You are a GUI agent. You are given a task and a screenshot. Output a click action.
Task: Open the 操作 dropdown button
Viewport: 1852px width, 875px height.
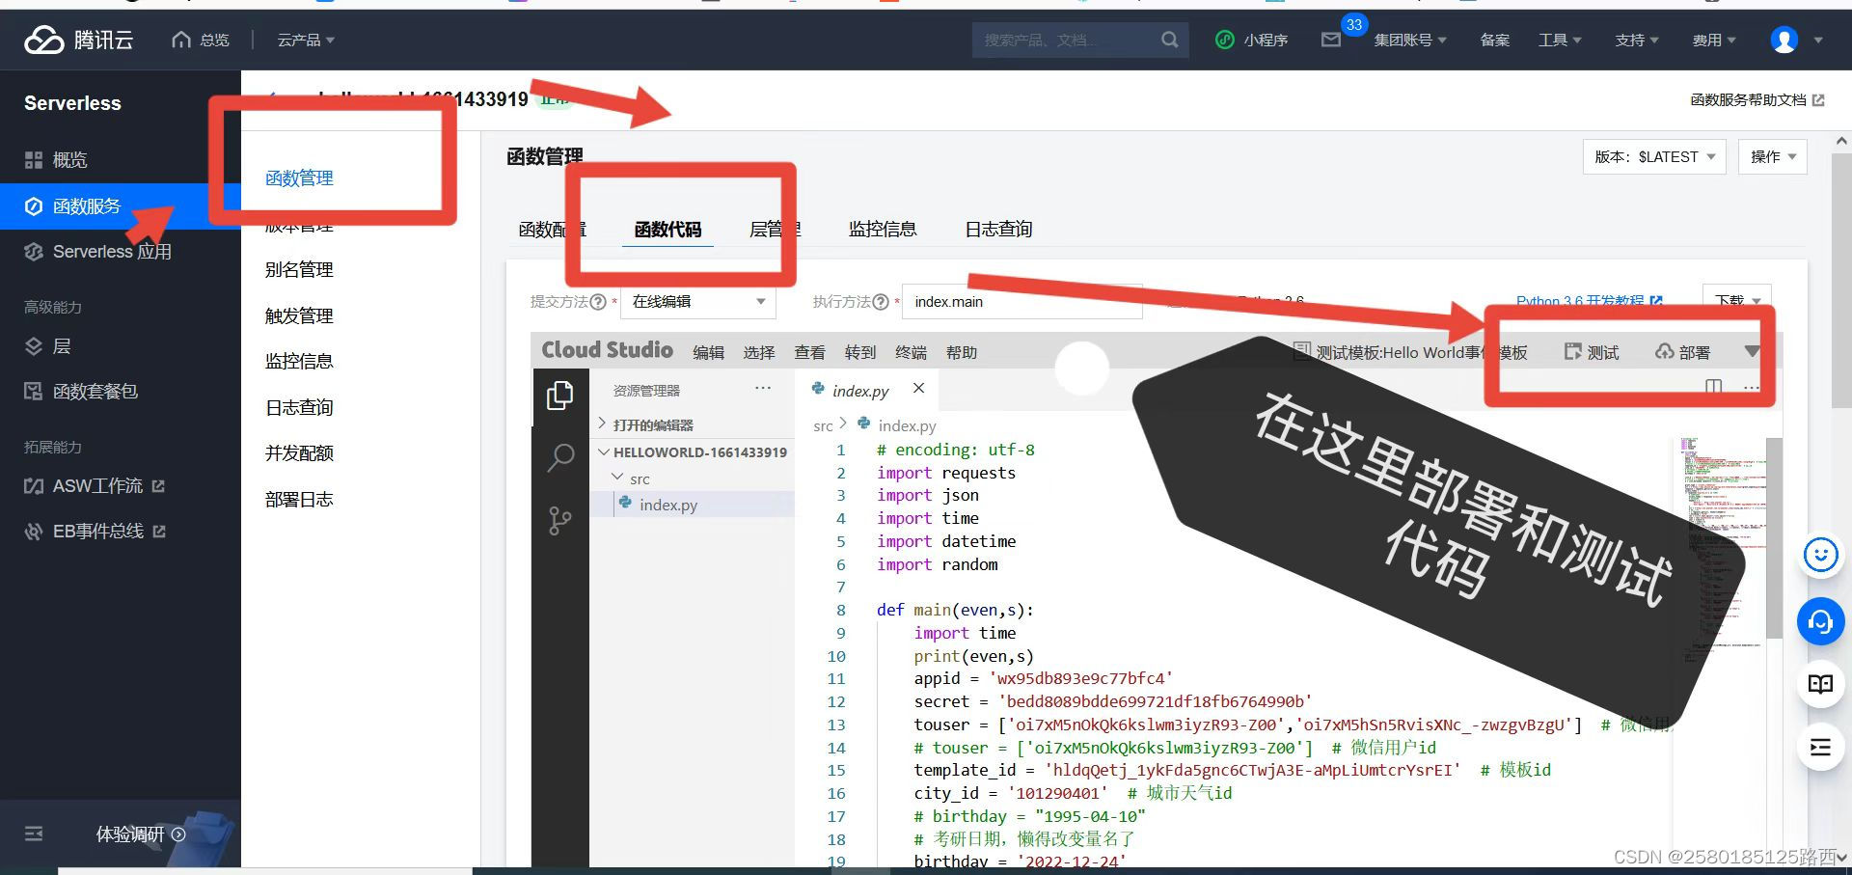tap(1773, 156)
